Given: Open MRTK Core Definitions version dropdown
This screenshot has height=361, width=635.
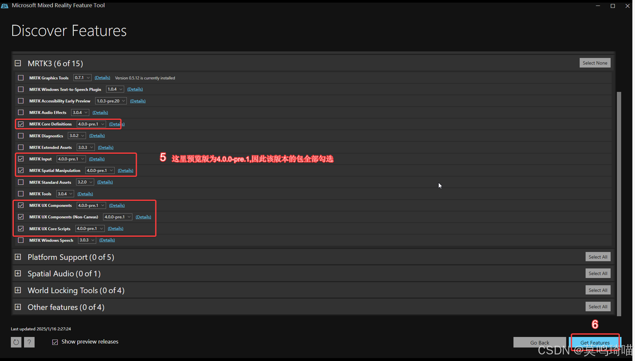Looking at the screenshot, I should point(91,124).
